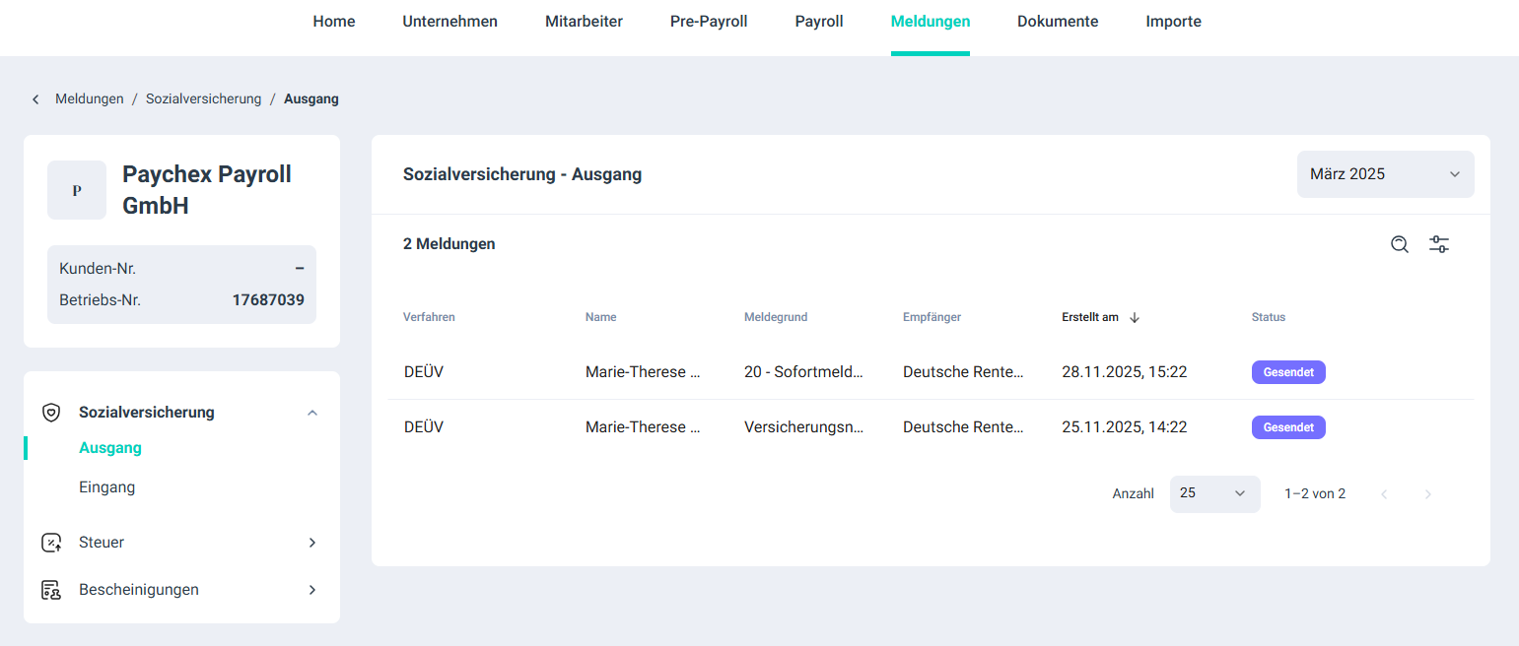Screen dimensions: 1519x646
Task: Expand the Steuer sidebar section
Action: 312,543
